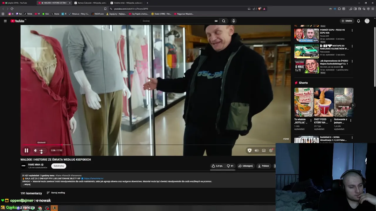
Task: Go back in browser history
Action: point(4,9)
